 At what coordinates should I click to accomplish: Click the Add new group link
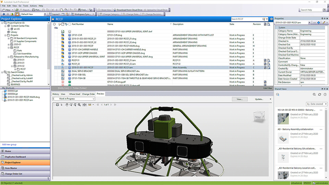pos(9,144)
